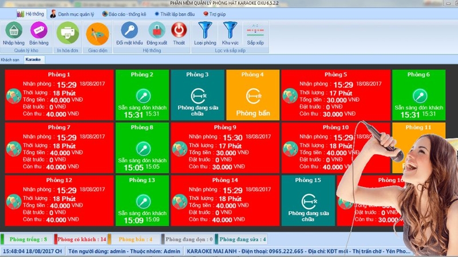Open the Bán hàng price-tag icon
This screenshot has height=257, width=458.
38,30
